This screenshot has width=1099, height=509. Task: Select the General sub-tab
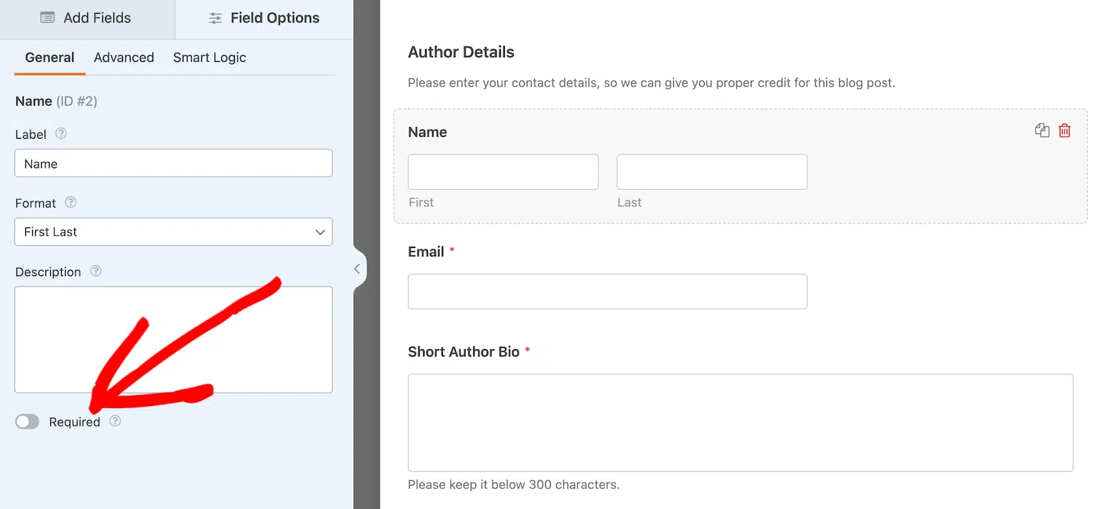pyautogui.click(x=49, y=58)
